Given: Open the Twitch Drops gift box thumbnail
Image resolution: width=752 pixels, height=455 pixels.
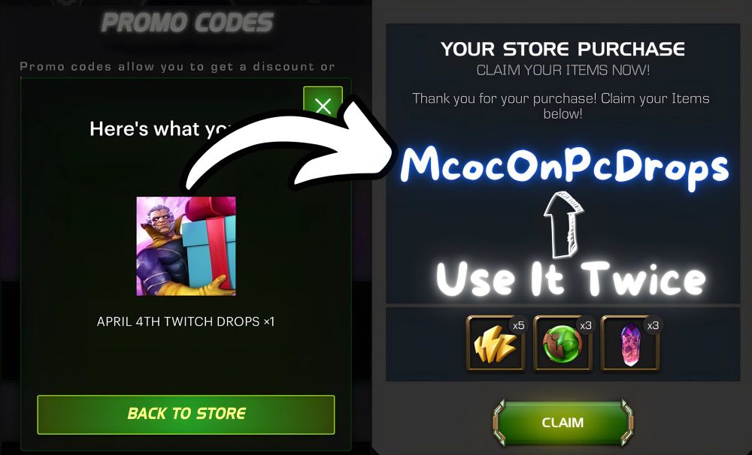Looking at the screenshot, I should click(186, 246).
